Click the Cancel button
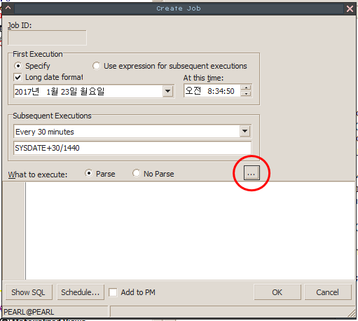 click(x=328, y=292)
